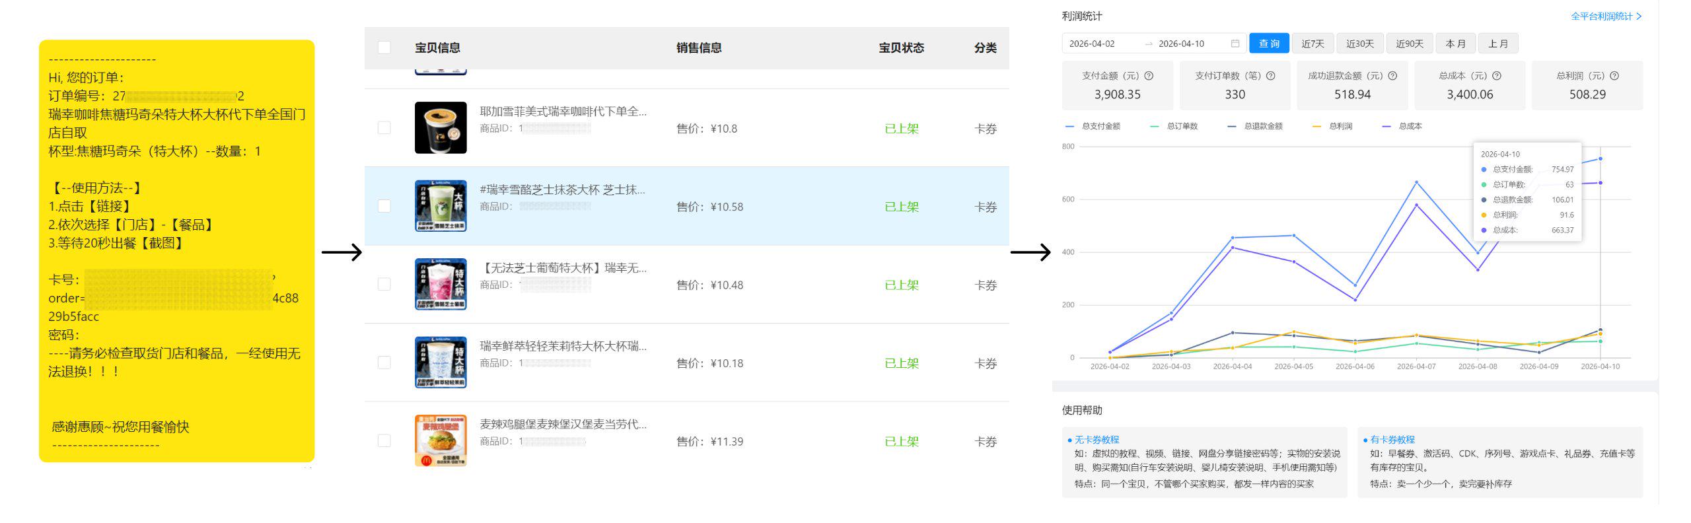Click the 宝贝状态 column header
Viewport: 1691px width, 523px height.
pos(901,48)
